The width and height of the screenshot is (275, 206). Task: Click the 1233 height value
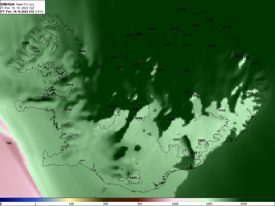tap(117, 109)
